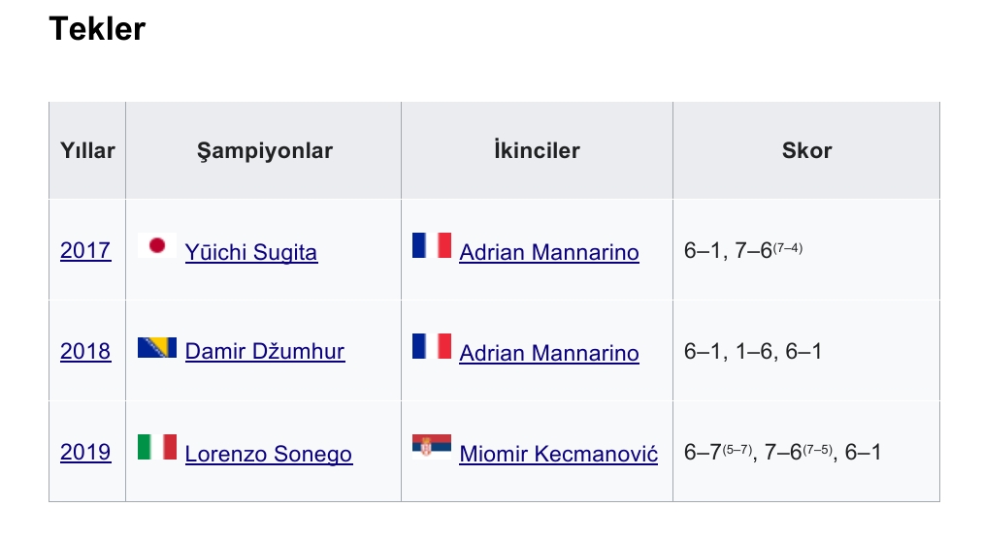Open the 2017 year link
983x539 pixels.
85,251
